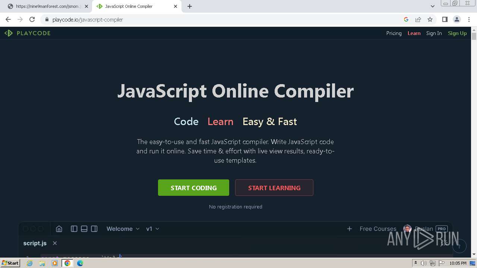The width and height of the screenshot is (477, 268).
Task: Expand the Welcome project dropdown
Action: (123, 229)
